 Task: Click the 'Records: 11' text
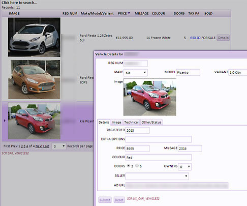[11, 8]
